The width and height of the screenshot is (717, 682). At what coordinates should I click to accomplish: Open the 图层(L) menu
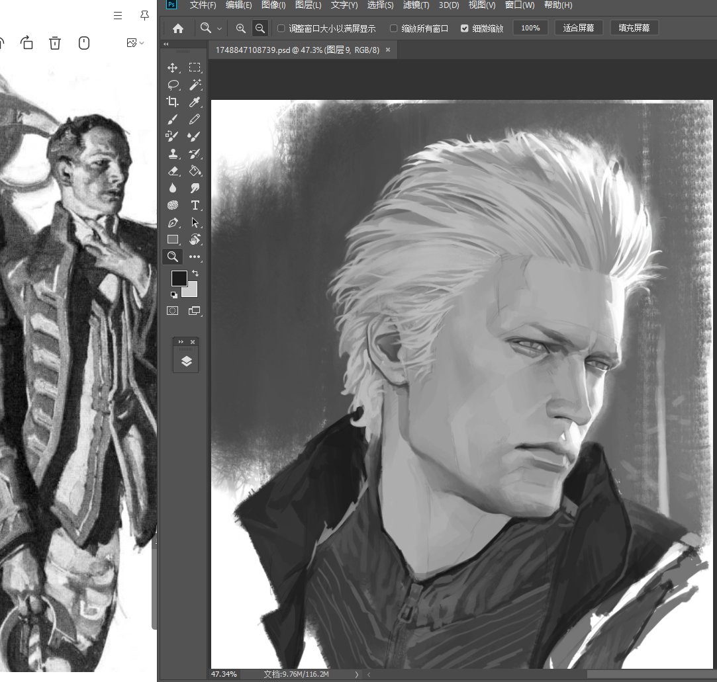[x=309, y=5]
